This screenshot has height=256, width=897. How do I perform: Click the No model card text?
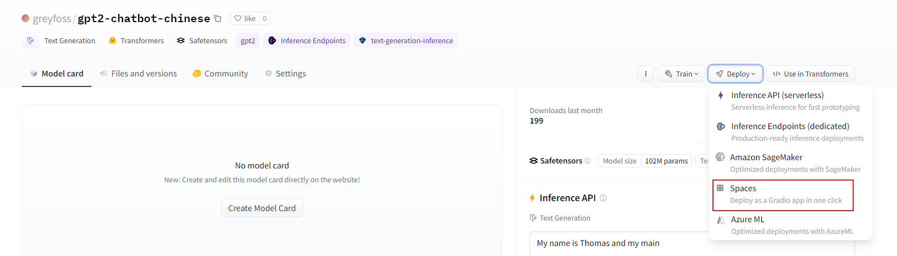(x=262, y=165)
